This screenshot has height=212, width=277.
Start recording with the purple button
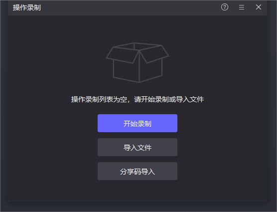point(138,123)
